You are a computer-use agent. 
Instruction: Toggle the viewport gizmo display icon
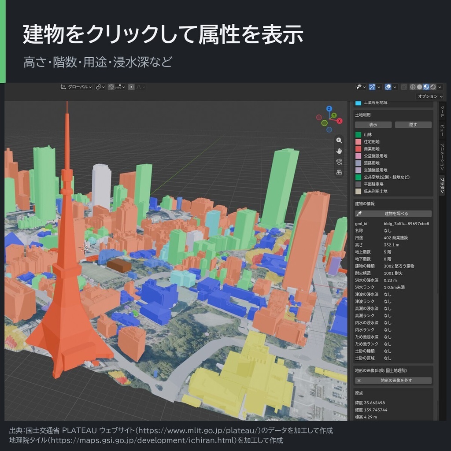(372, 87)
